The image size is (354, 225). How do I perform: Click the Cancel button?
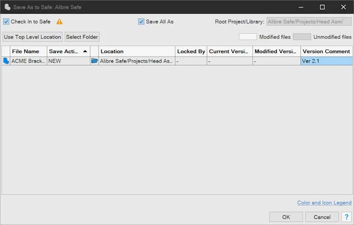322,217
